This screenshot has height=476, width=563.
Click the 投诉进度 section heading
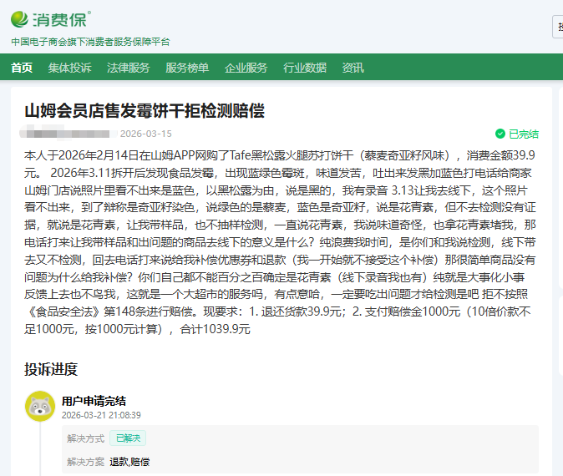(51, 369)
